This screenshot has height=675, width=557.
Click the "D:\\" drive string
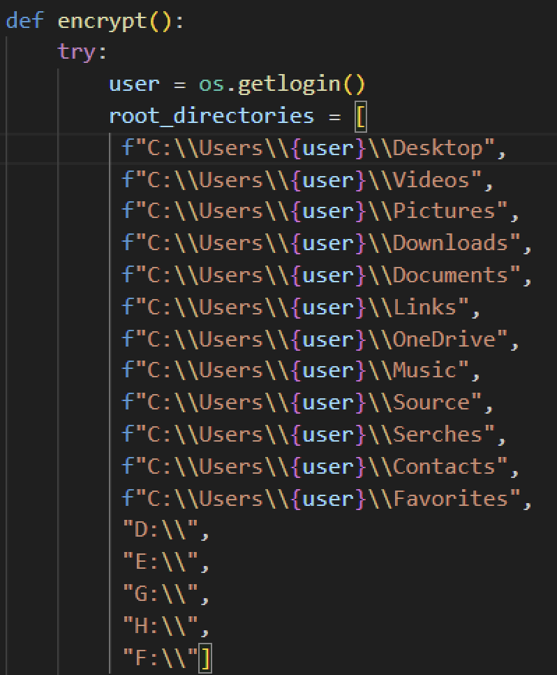tap(161, 530)
